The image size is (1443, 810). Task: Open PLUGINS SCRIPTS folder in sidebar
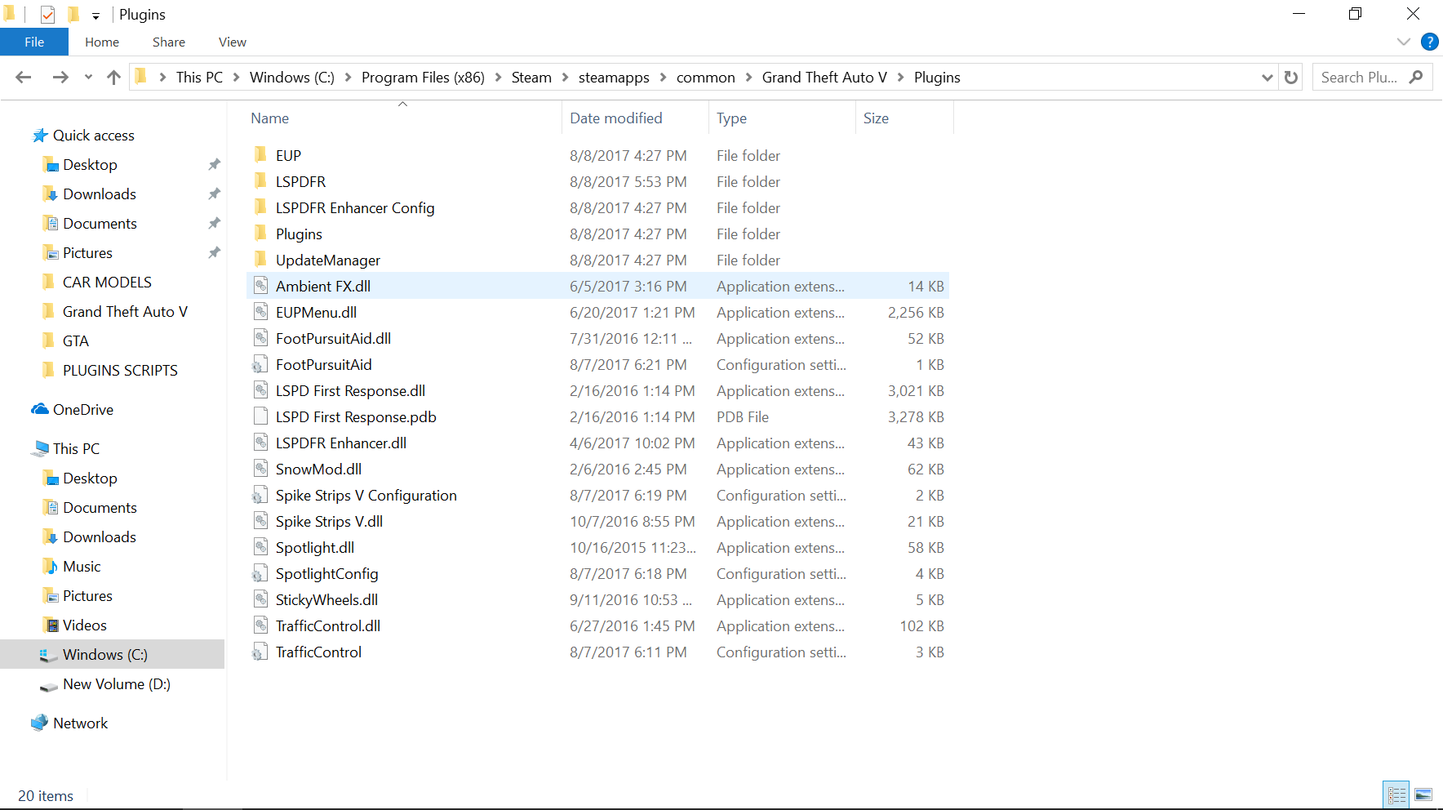click(120, 371)
